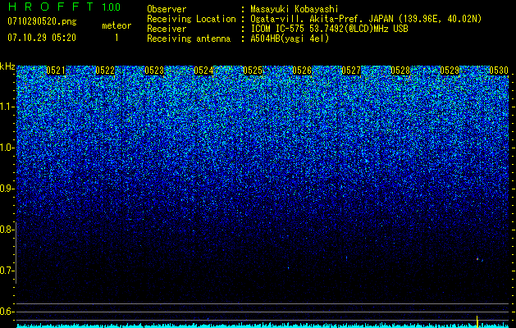Click the 0522 time marker label

[105, 71]
